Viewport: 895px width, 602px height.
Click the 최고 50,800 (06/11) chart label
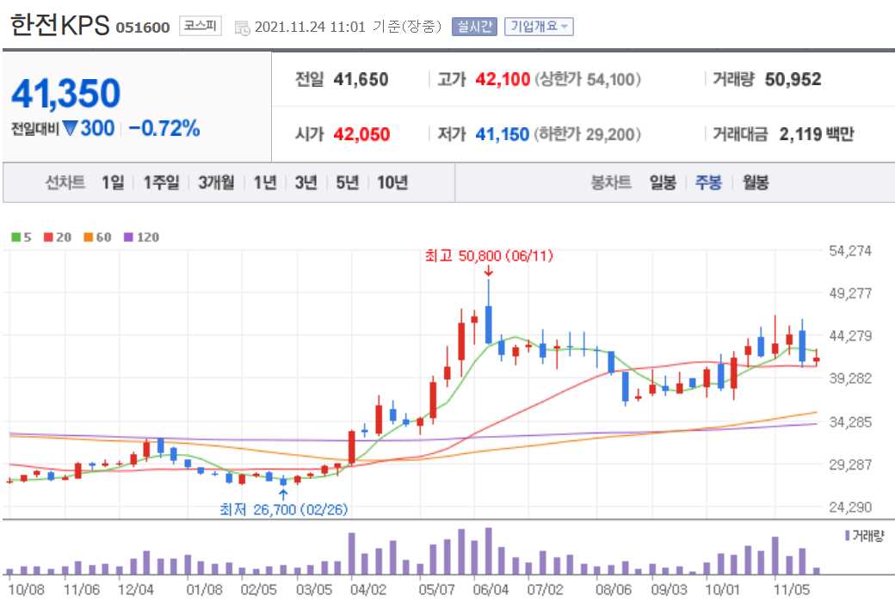point(489,255)
